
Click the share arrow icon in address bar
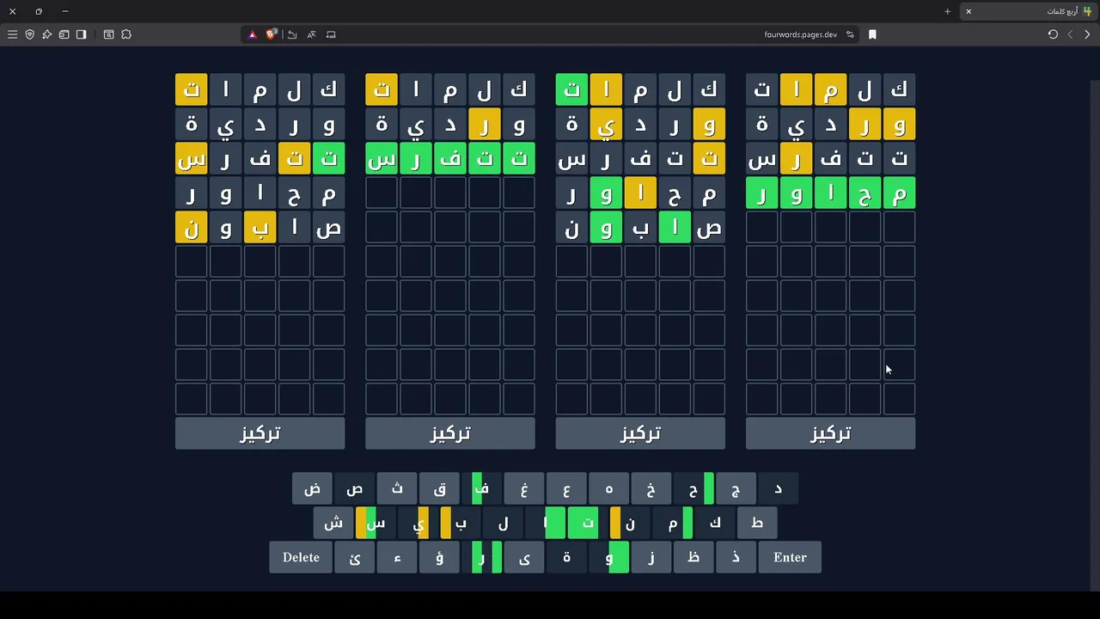click(x=292, y=34)
